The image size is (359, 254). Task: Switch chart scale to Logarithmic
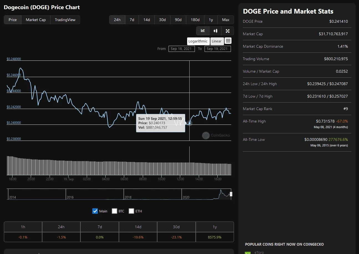[x=198, y=41]
